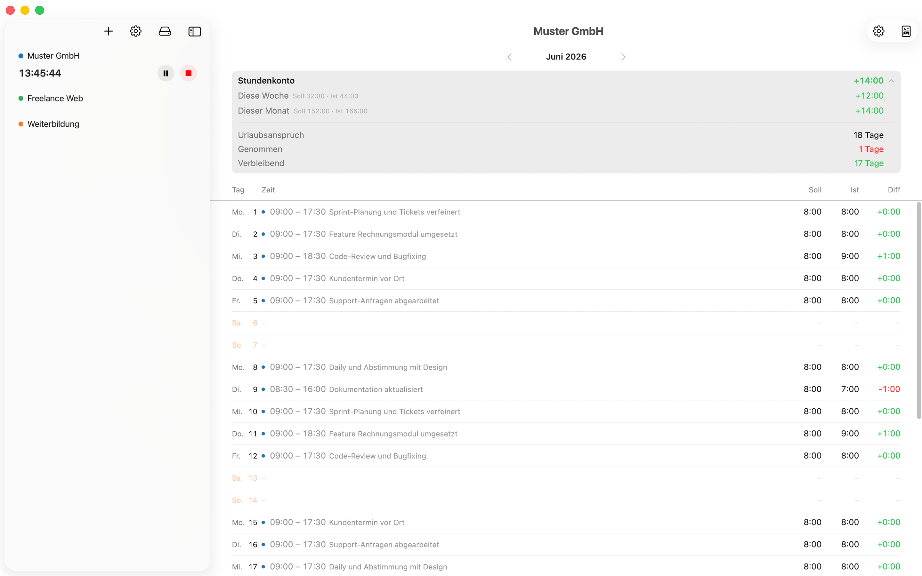The height and width of the screenshot is (576, 922).
Task: Click orange color dot next to Weiterbildung
Action: [21, 124]
